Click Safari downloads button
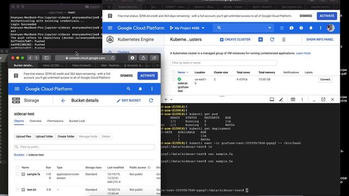The width and height of the screenshot is (349, 196). [x=133, y=58]
